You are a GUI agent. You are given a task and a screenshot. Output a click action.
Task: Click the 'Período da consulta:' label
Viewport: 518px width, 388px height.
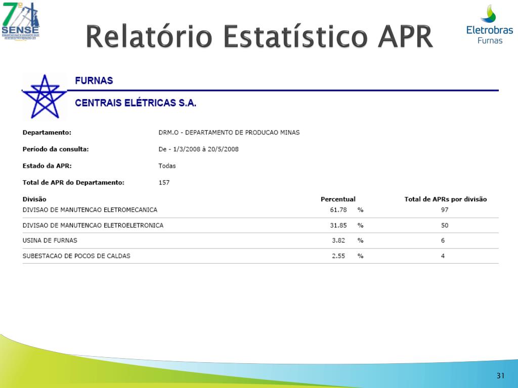tap(56, 149)
